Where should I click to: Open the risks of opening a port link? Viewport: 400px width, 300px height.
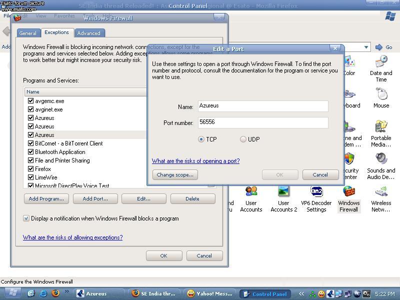click(x=195, y=161)
